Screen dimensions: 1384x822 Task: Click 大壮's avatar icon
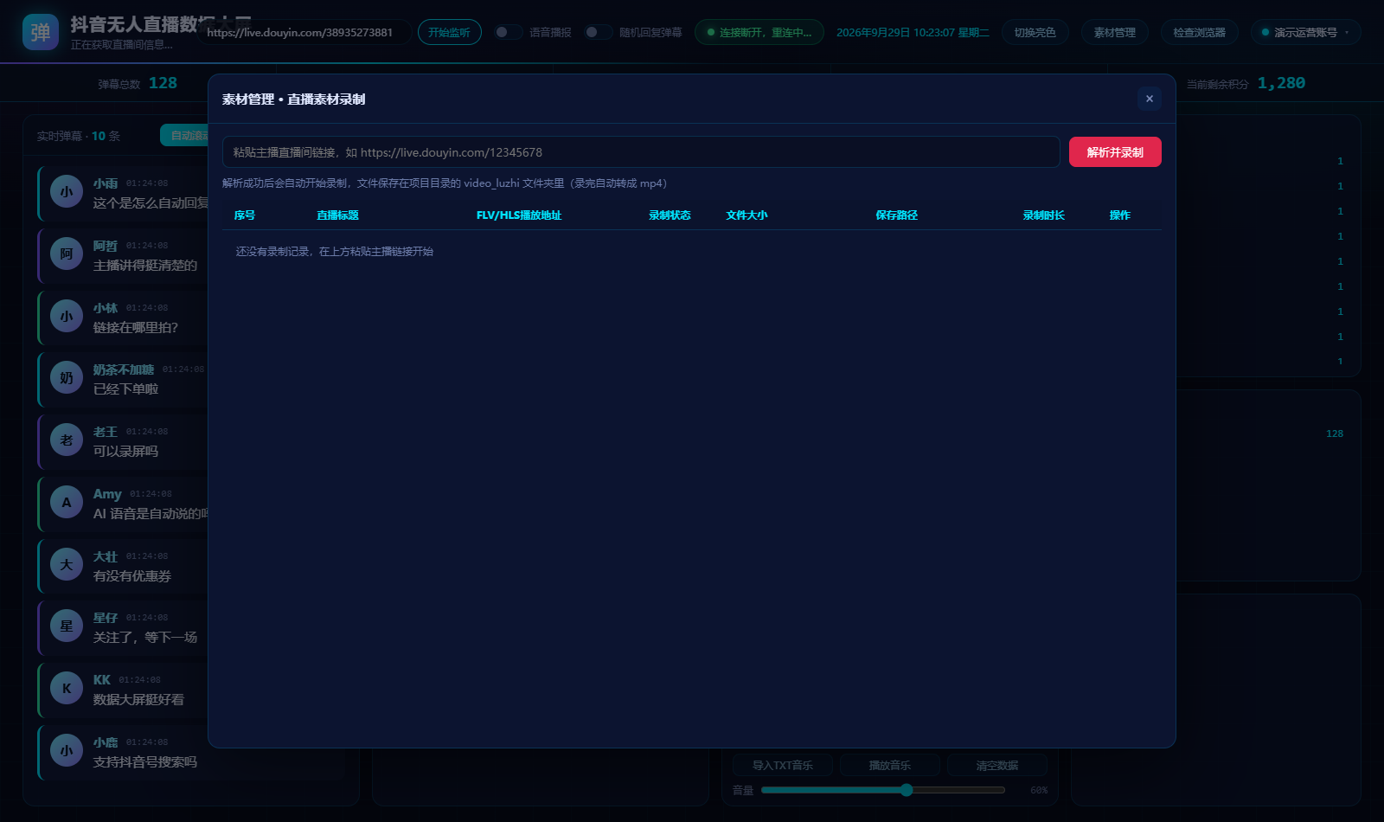click(67, 565)
